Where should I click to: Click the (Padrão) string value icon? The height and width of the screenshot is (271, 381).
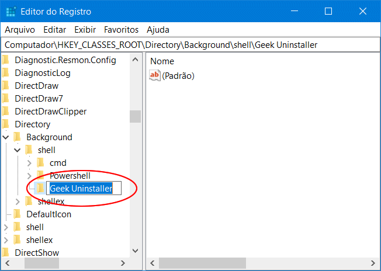pos(155,75)
